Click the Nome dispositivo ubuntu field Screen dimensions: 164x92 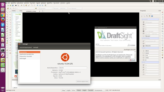[73, 68]
